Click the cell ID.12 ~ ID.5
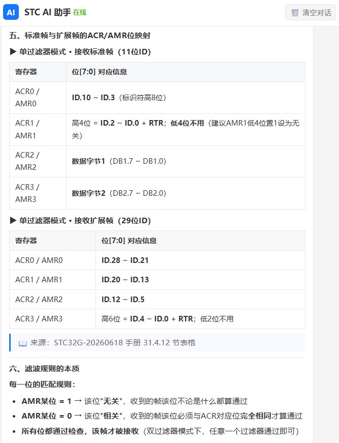Viewport: 339px width, 443px height. coord(200,299)
